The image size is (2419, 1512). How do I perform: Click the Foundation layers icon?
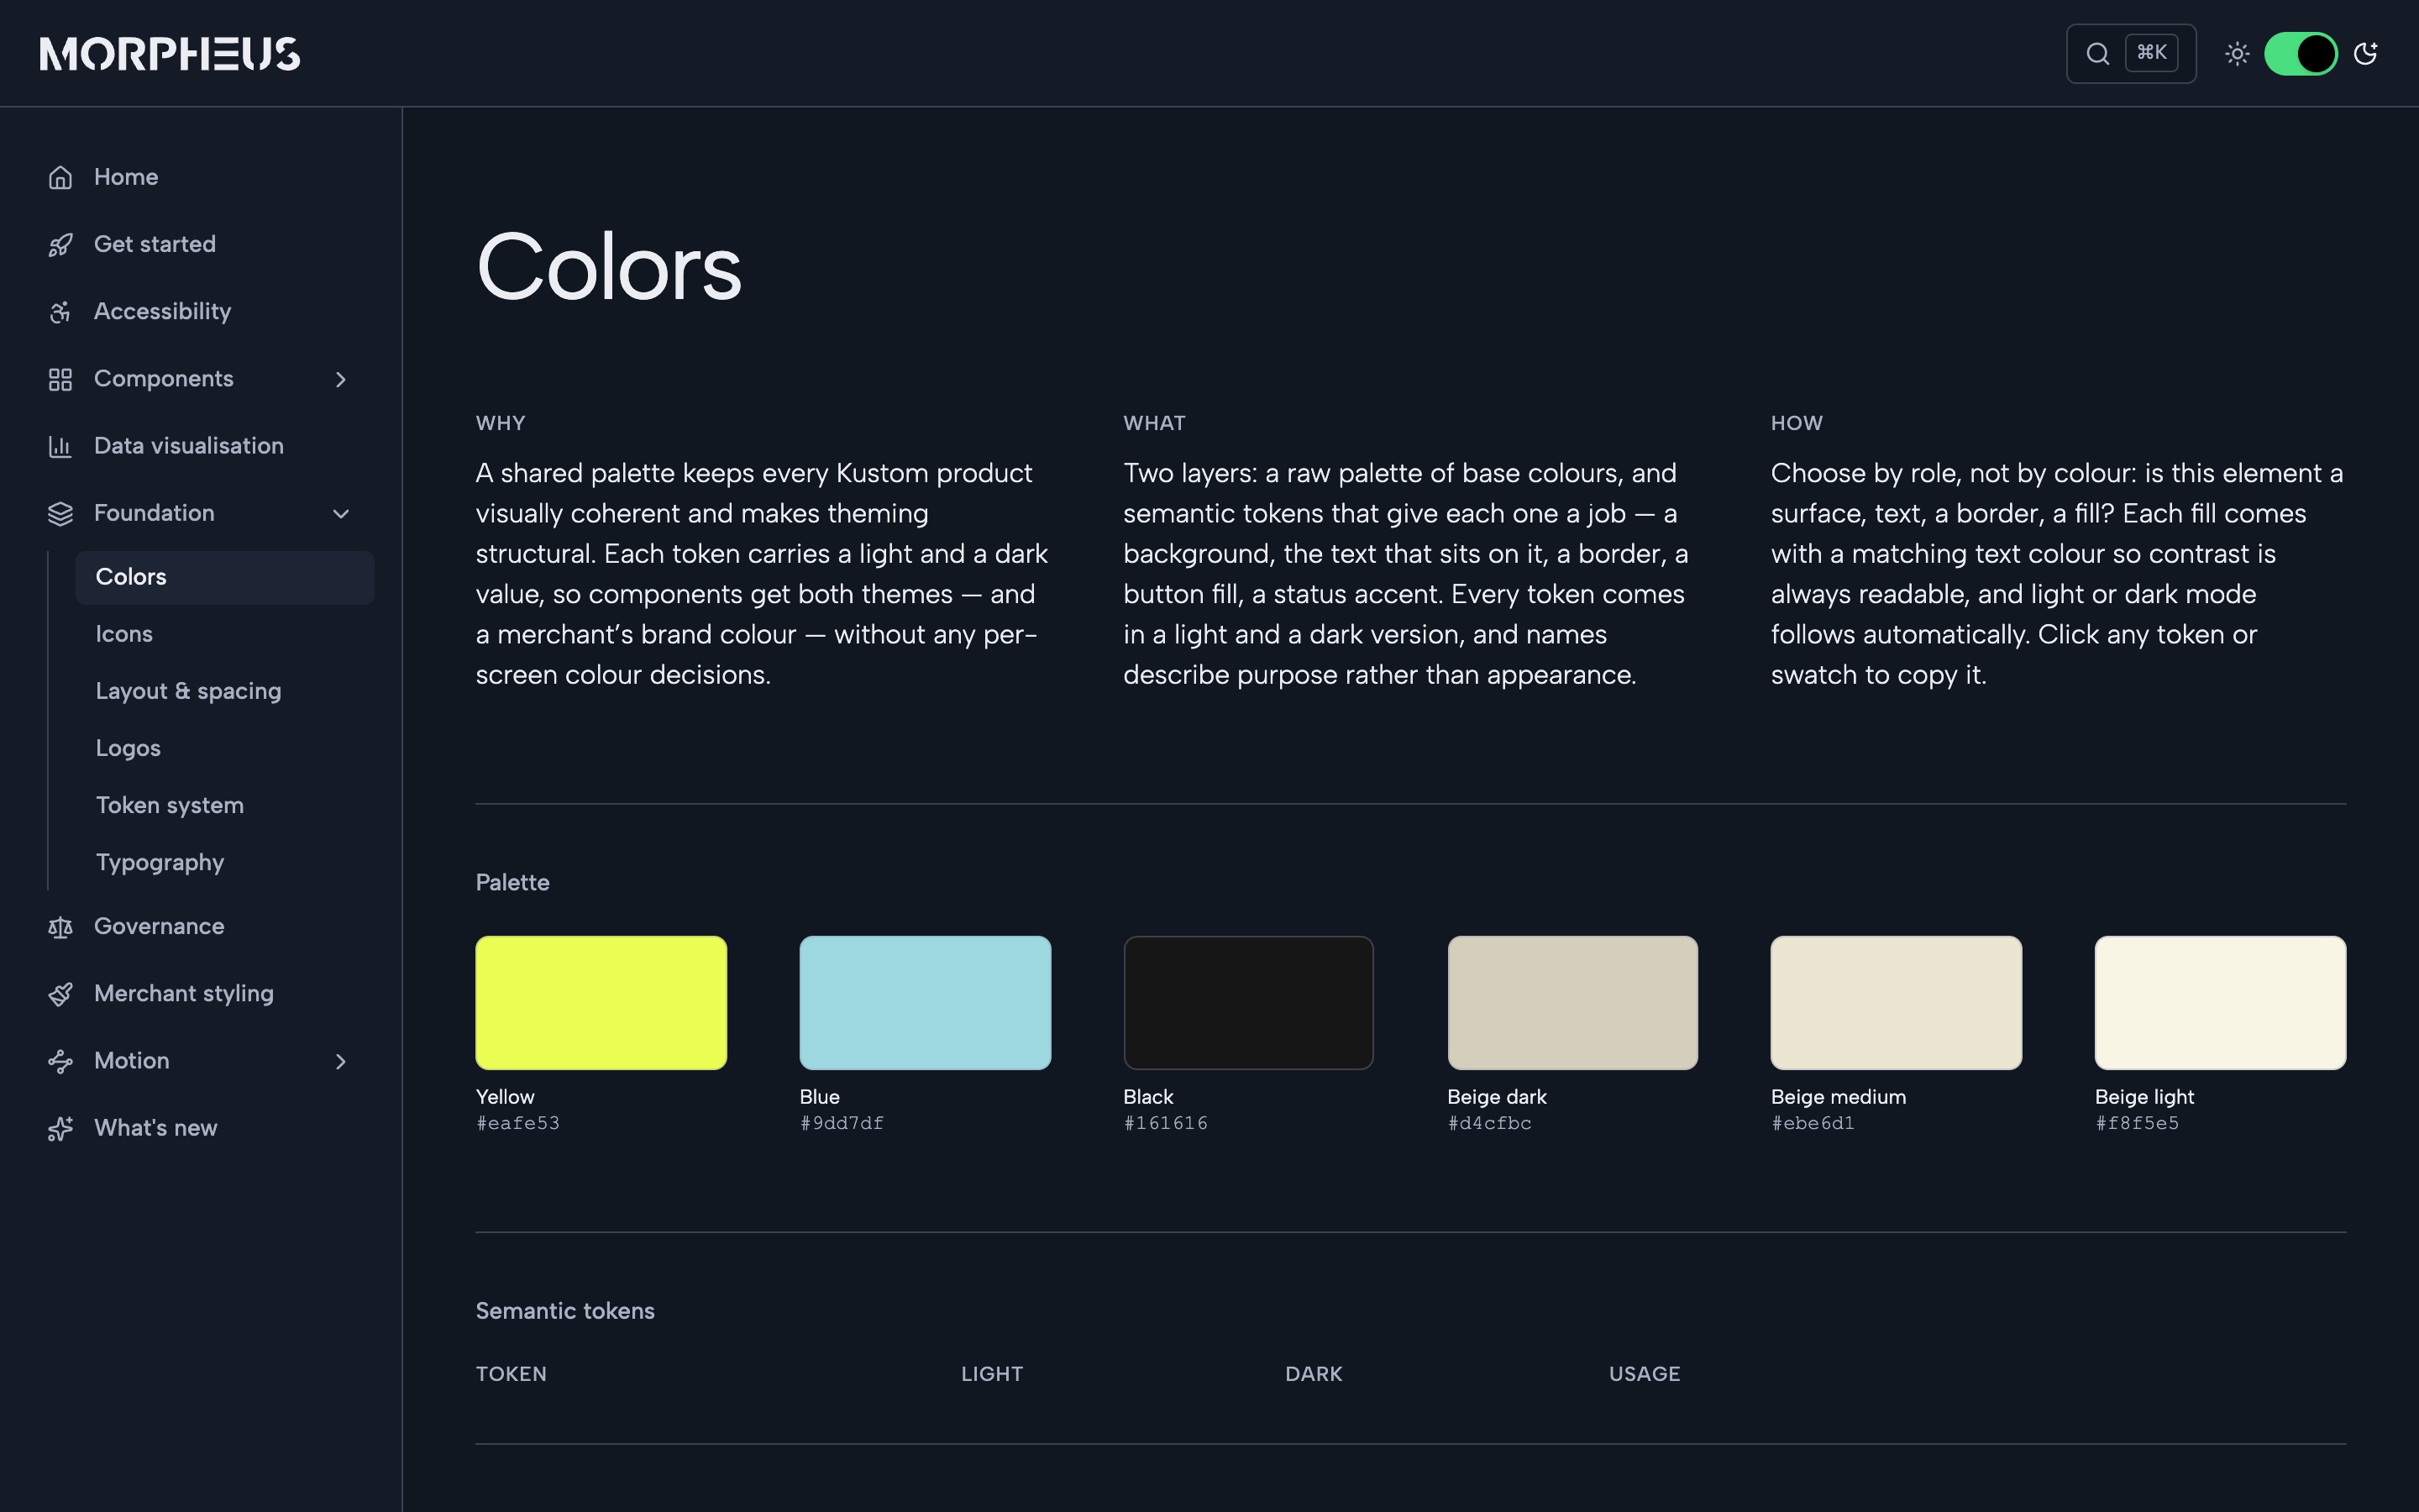(x=60, y=513)
